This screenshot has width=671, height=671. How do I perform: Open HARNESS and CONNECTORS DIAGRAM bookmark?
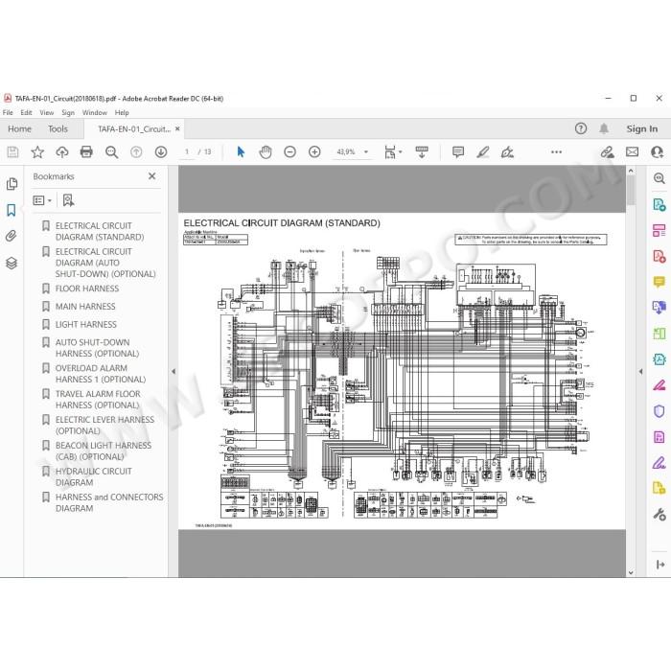(109, 502)
